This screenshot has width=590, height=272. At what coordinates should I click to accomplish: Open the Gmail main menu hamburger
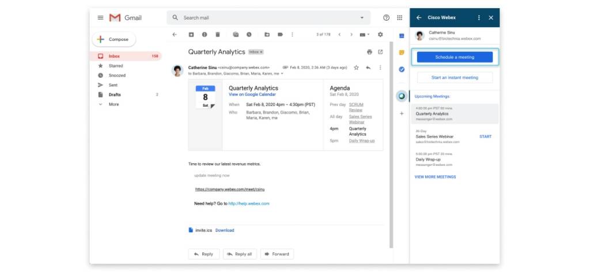[x=100, y=18]
